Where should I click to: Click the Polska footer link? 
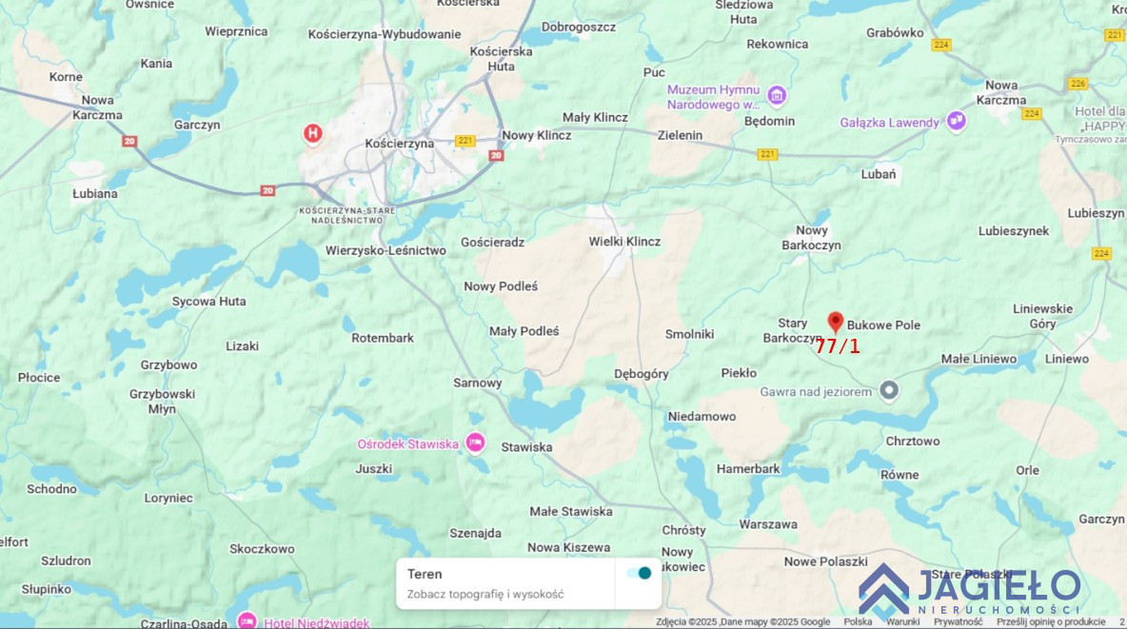tap(858, 621)
